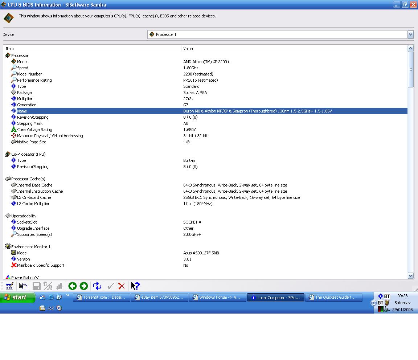Screen dimensions: 418x360
Task: Click the taskbar clock showing 09:28
Action: pos(402,296)
